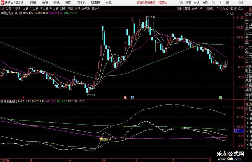Open the 多周期 view tab
The width and height of the screenshot is (252, 162).
click(86, 8)
